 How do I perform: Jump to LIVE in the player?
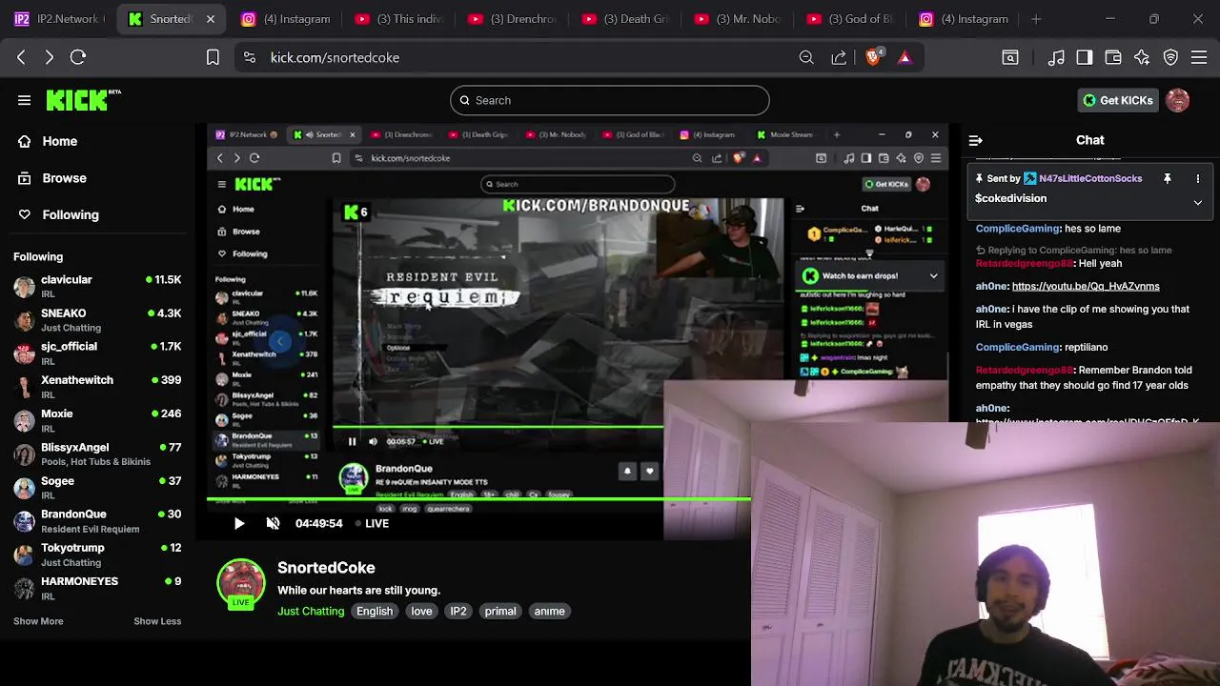point(372,523)
